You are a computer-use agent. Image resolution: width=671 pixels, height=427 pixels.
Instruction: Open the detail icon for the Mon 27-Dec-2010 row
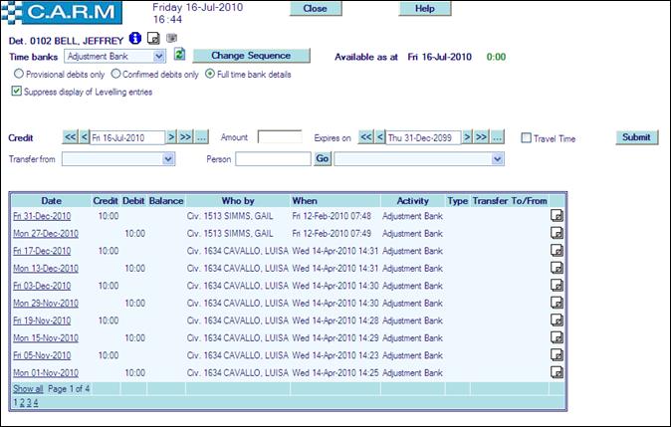coord(558,233)
